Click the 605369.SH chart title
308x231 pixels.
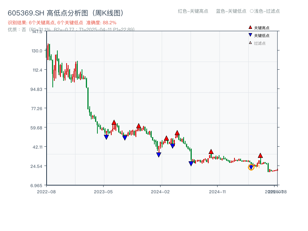click(x=65, y=12)
